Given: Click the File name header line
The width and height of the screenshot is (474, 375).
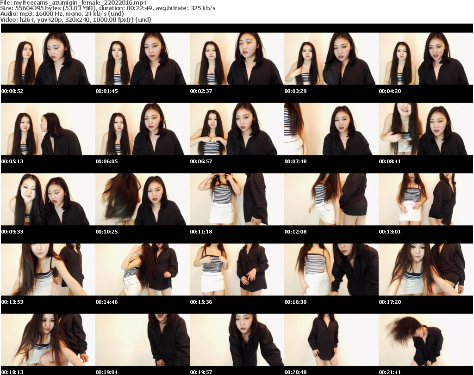Looking at the screenshot, I should point(74,2).
